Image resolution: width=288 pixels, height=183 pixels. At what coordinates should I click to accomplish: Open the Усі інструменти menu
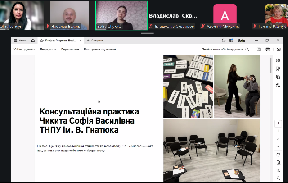(24, 50)
